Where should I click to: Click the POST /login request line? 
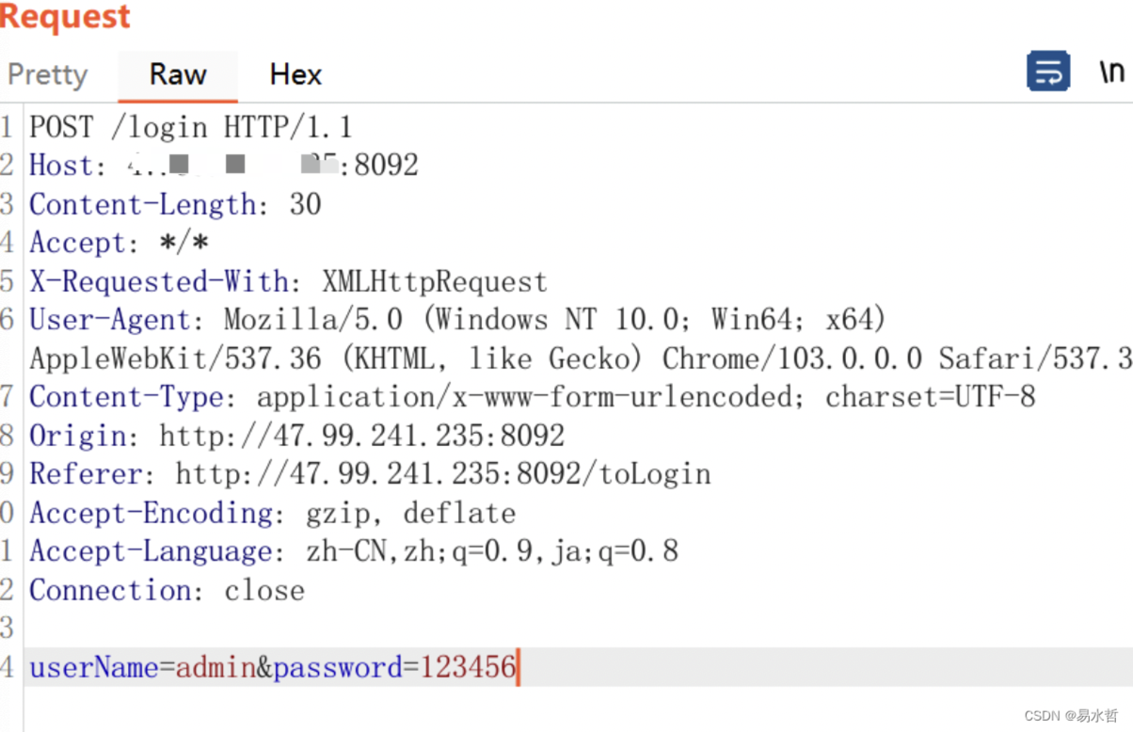tap(191, 126)
